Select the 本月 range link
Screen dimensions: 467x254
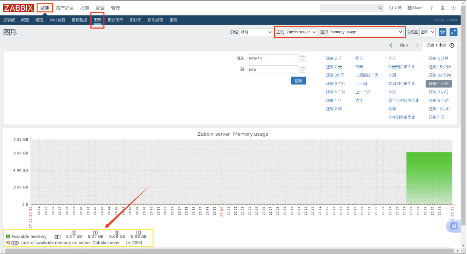tap(392, 92)
